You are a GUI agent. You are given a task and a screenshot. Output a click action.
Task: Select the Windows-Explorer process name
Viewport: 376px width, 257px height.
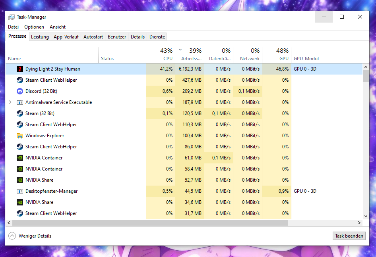45,136
